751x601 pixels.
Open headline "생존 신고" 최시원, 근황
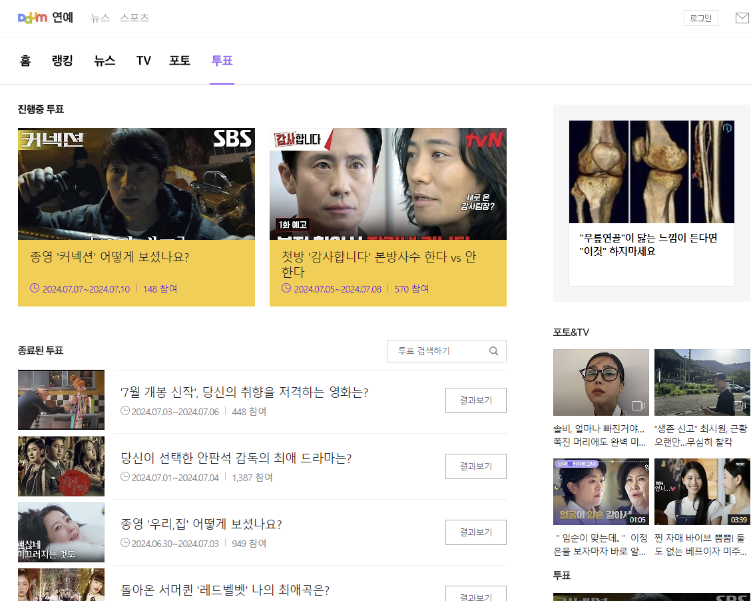701,435
